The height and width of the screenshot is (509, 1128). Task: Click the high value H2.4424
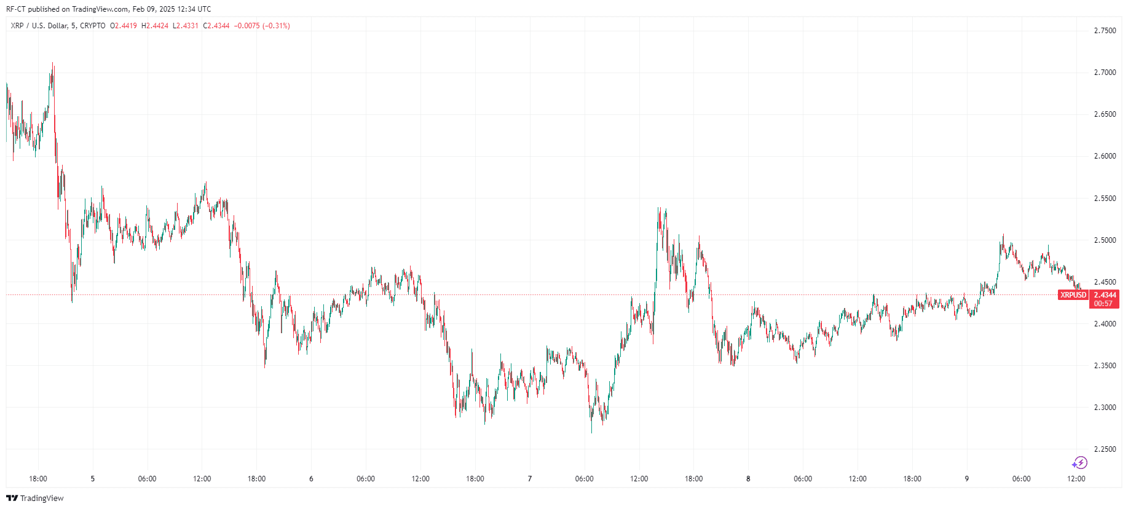click(155, 26)
